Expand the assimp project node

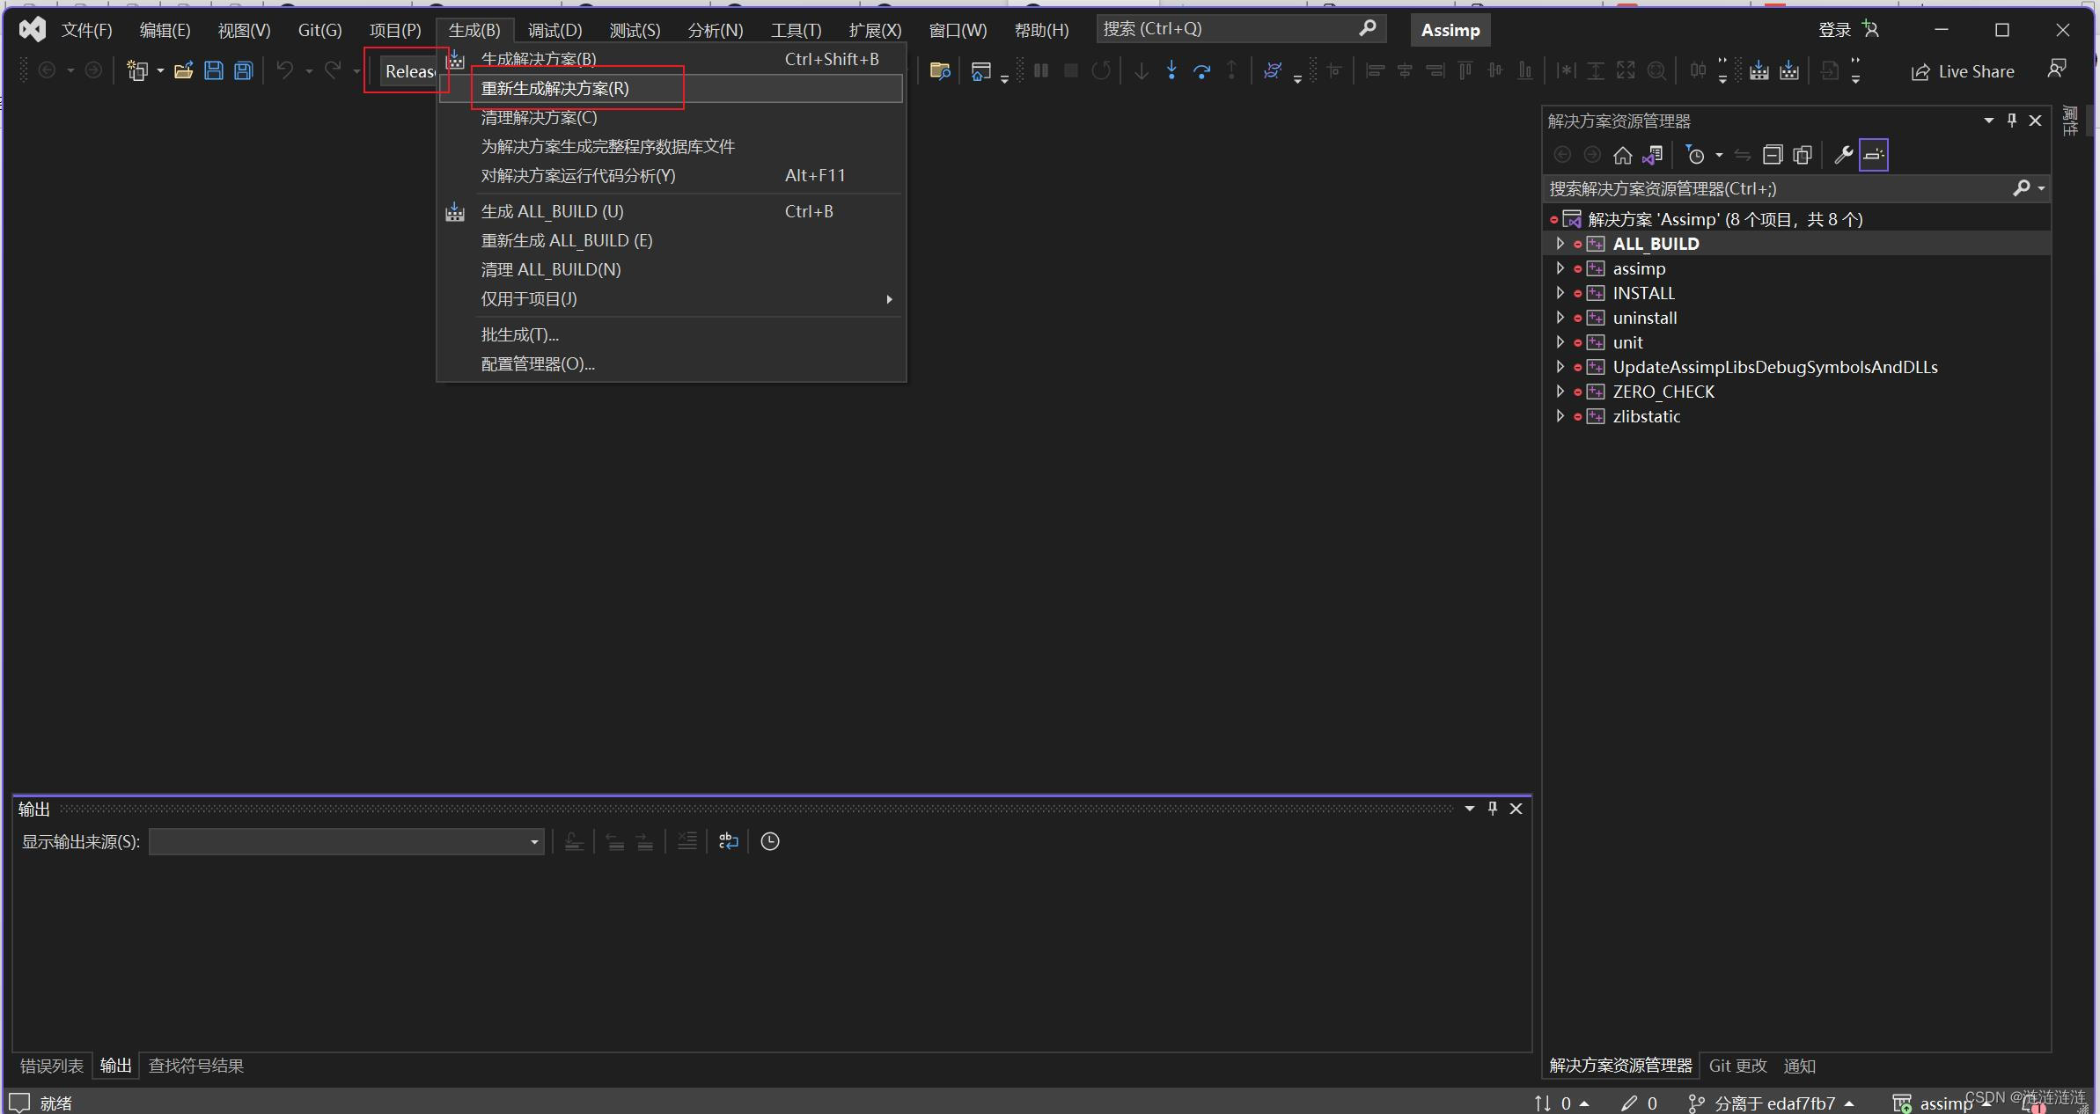coord(1560,268)
